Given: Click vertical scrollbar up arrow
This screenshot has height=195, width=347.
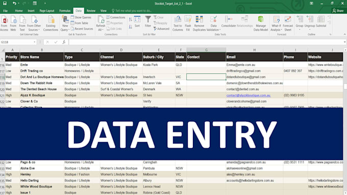Looking at the screenshot, I should coord(345,50).
